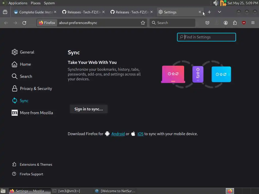
Task: Open the Firefox View icon
Action: [5, 12]
